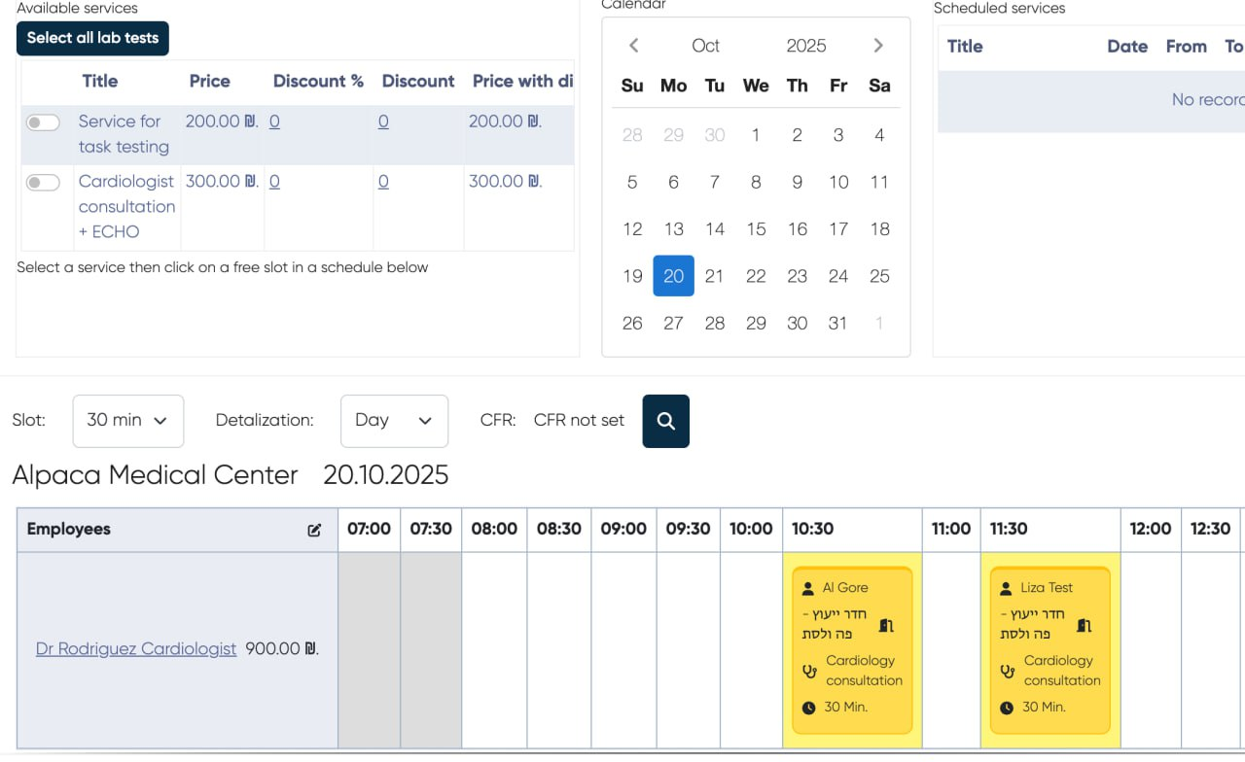The width and height of the screenshot is (1245, 762).
Task: Toggle on Service for task testing
Action: coord(43,122)
